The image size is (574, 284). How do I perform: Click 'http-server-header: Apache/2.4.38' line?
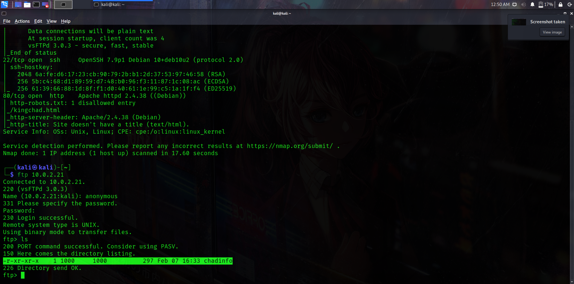tap(86, 117)
